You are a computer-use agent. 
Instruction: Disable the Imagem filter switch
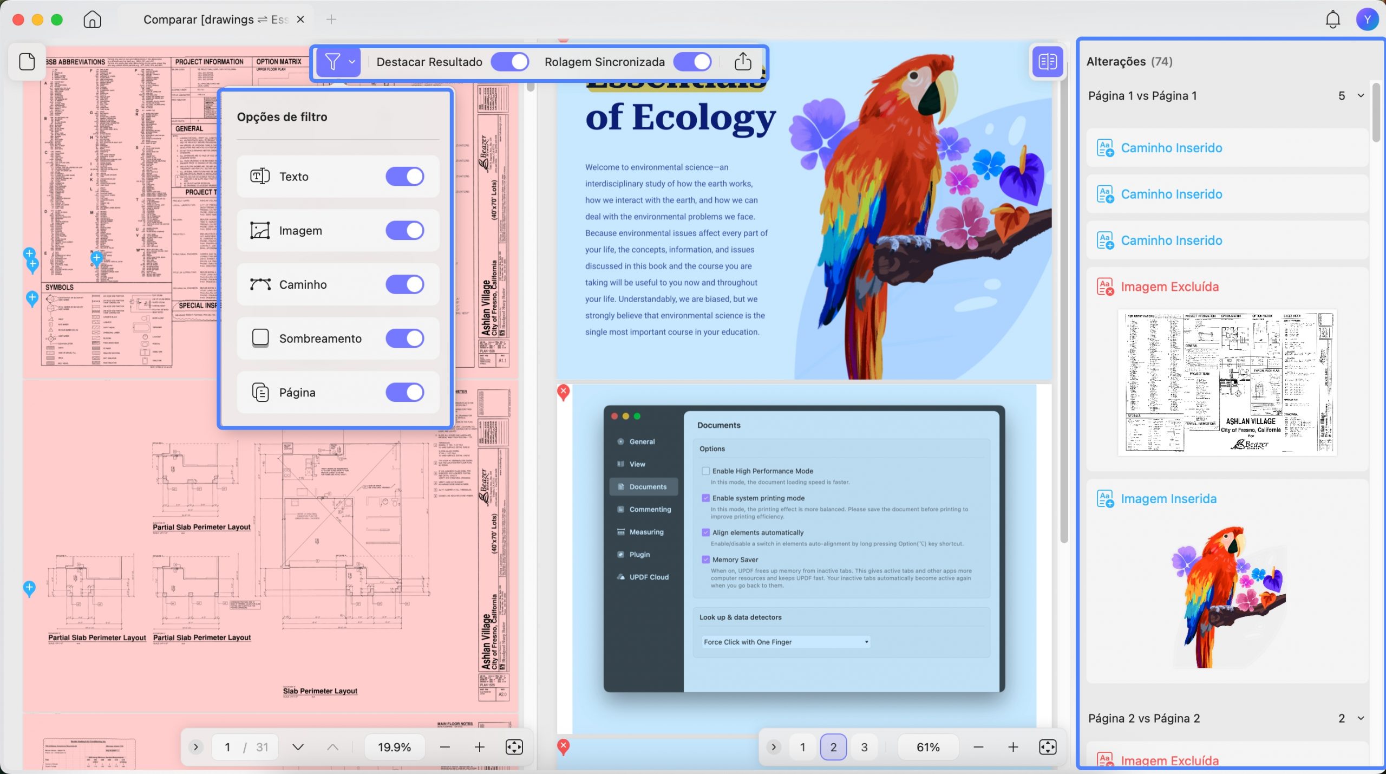click(x=405, y=230)
